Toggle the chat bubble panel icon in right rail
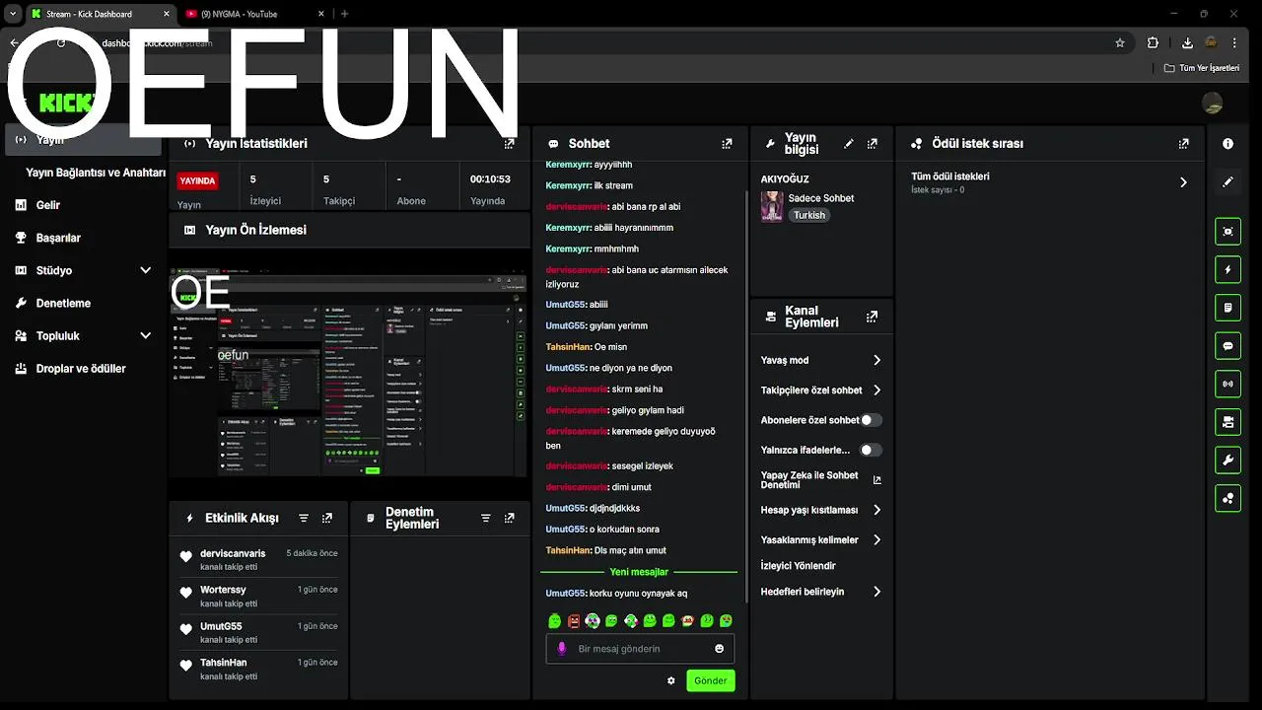 (1227, 346)
